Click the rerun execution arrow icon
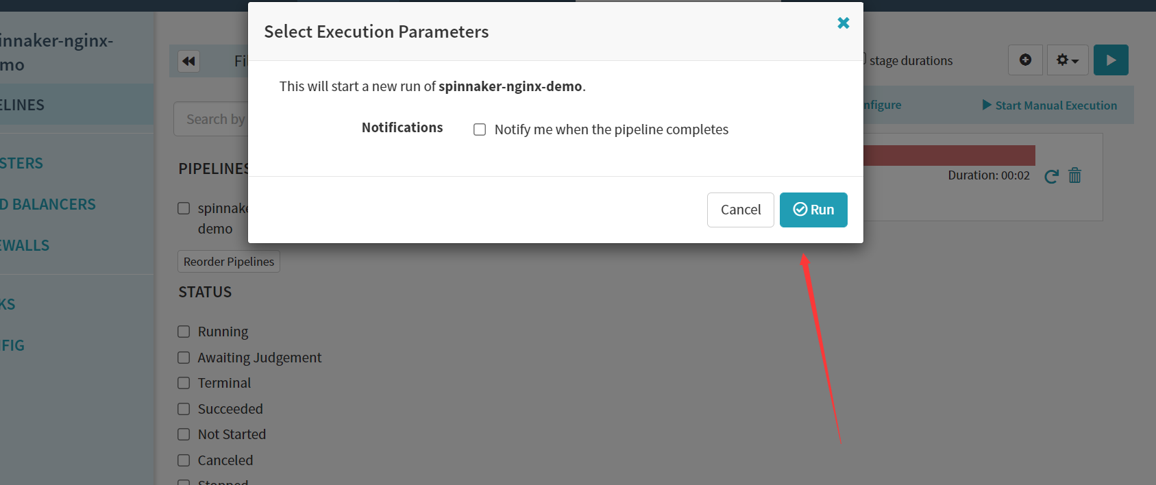This screenshot has width=1156, height=485. pyautogui.click(x=1051, y=176)
